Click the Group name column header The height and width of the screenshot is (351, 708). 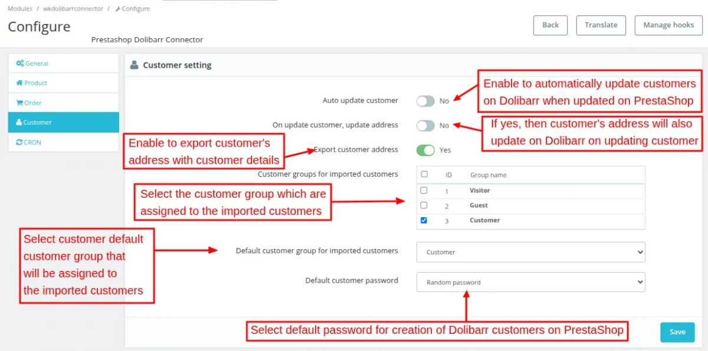point(488,175)
